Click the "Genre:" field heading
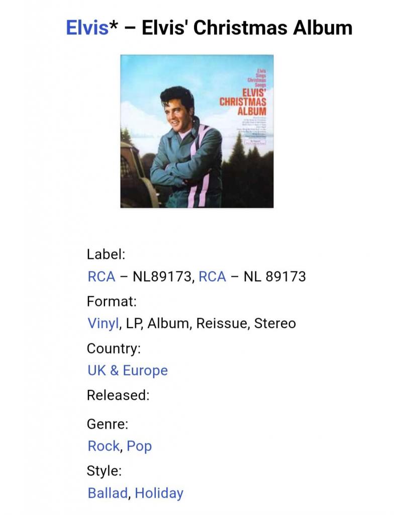Viewport: 394px width, 515px height. pyautogui.click(x=108, y=424)
